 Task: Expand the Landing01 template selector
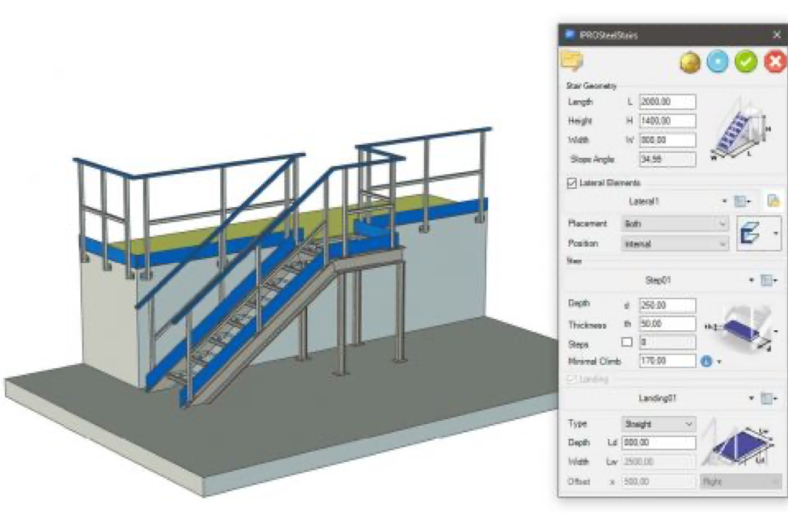[752, 398]
